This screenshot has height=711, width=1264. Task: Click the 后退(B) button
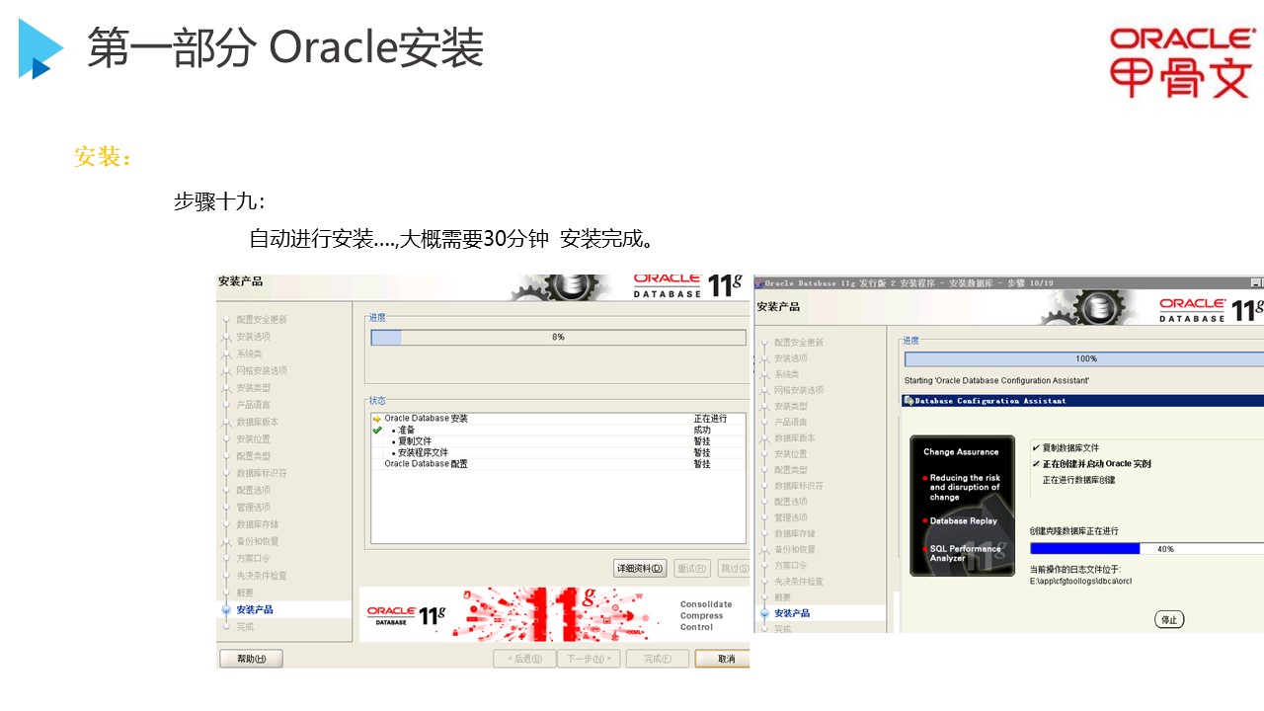524,659
